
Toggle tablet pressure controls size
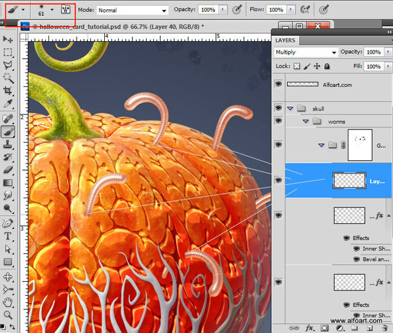tap(324, 10)
